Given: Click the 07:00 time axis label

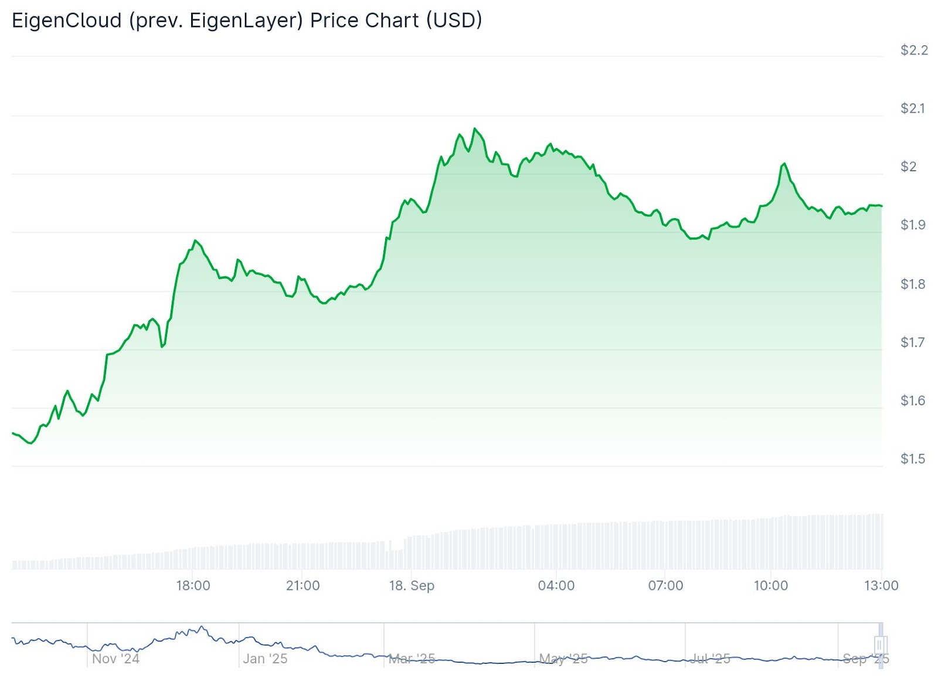Looking at the screenshot, I should (x=665, y=585).
